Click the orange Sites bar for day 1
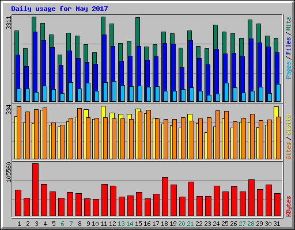Viewport: 295px width, 230px height. pos(19,133)
